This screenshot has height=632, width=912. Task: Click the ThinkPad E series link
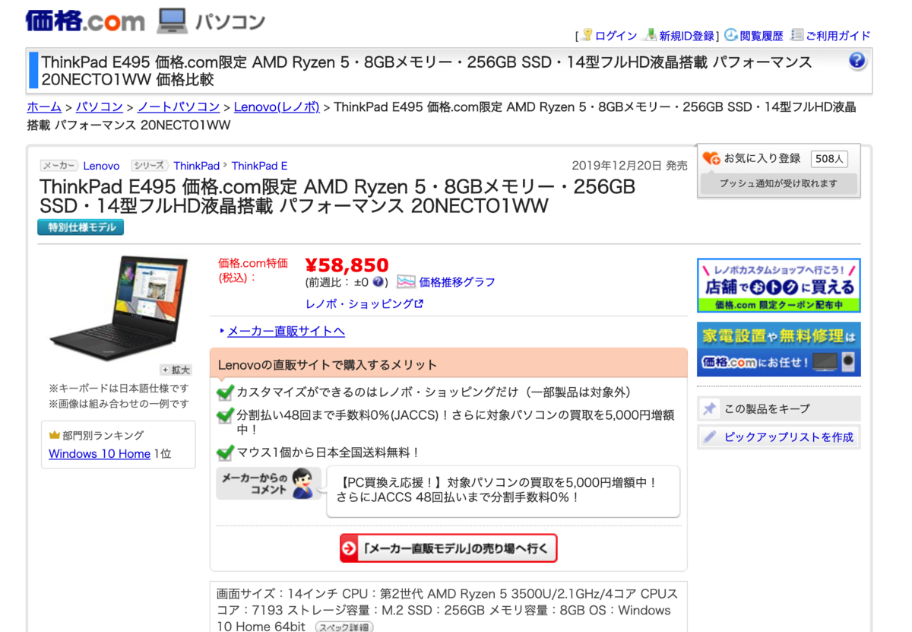tap(259, 166)
